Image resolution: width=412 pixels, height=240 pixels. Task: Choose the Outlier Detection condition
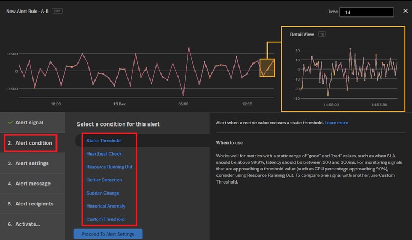point(104,180)
